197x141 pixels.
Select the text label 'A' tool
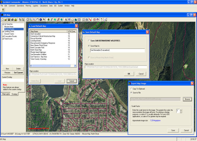click(66, 20)
